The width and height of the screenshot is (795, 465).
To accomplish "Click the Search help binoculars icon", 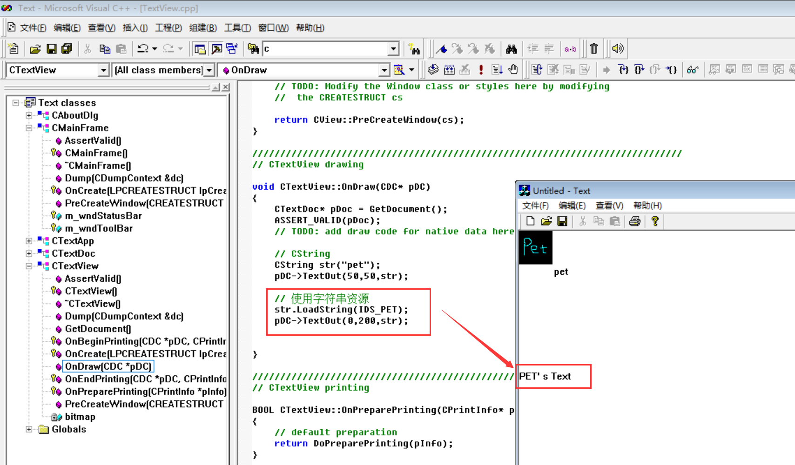I will 414,48.
